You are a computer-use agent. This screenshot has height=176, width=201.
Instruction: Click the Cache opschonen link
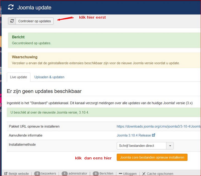point(160,174)
